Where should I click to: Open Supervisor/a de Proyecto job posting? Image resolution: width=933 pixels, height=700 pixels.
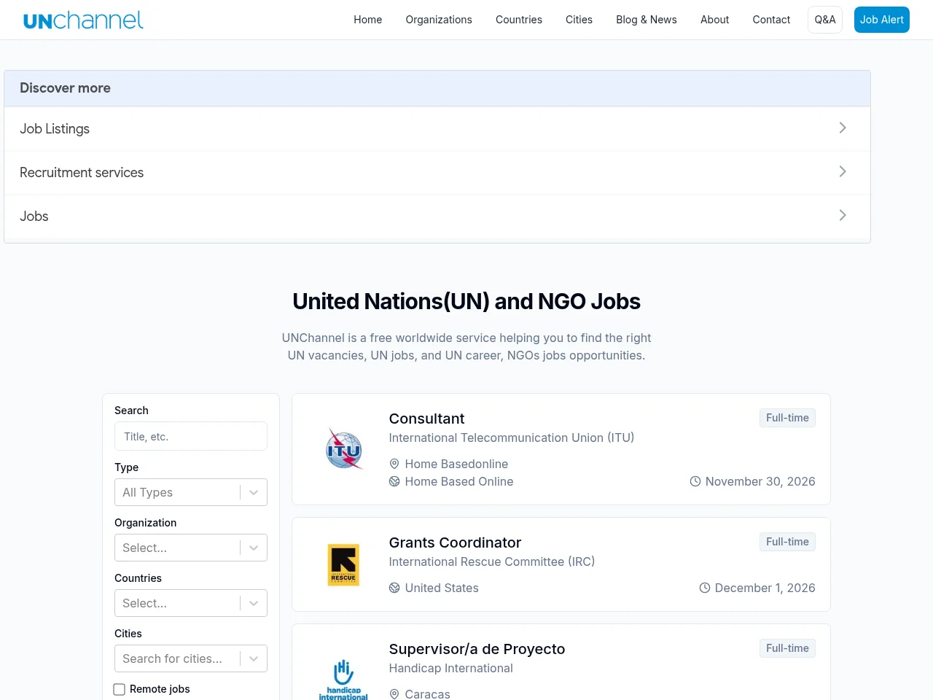tap(477, 649)
